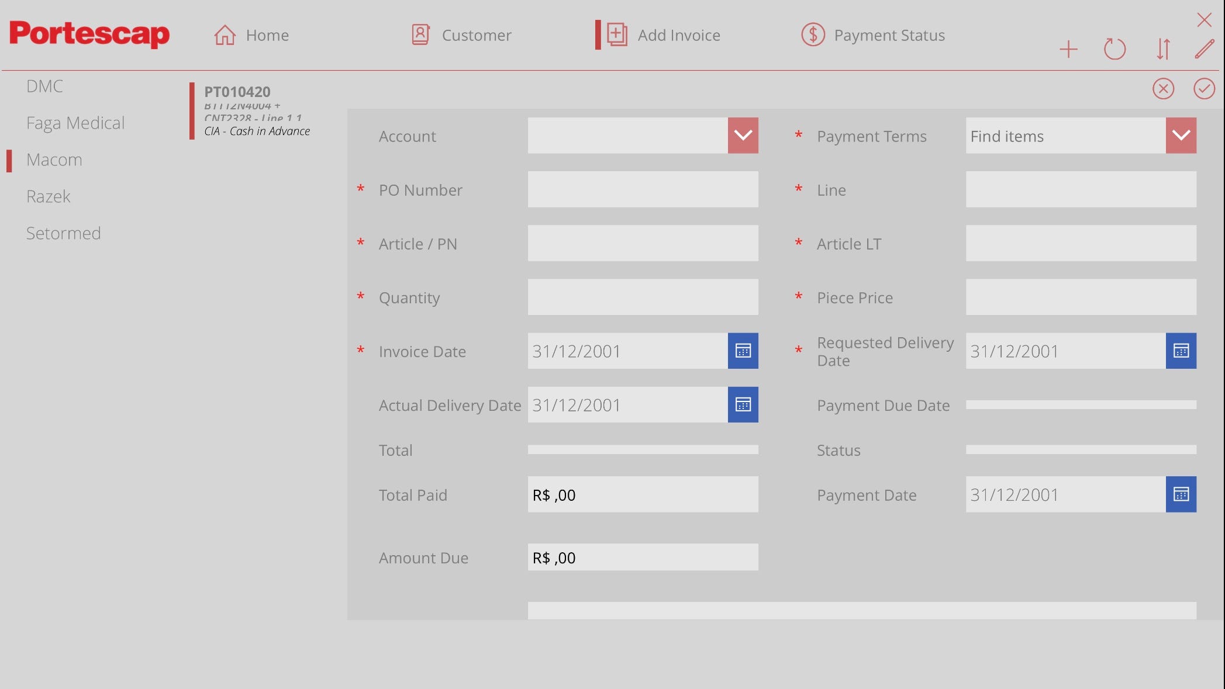This screenshot has height=689, width=1225.
Task: Click the Payment Terms Find items box
Action: (1065, 136)
